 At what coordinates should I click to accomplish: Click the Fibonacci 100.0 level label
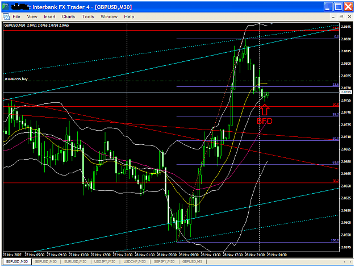point(335,240)
